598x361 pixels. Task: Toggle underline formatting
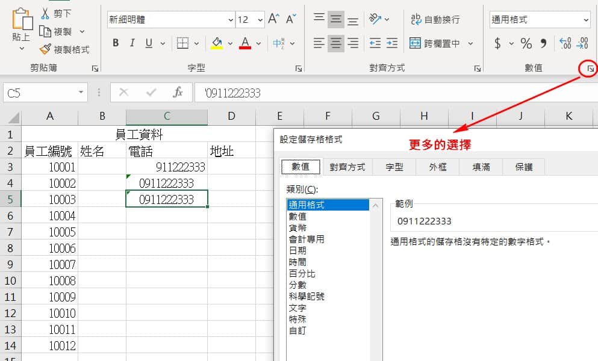click(148, 43)
